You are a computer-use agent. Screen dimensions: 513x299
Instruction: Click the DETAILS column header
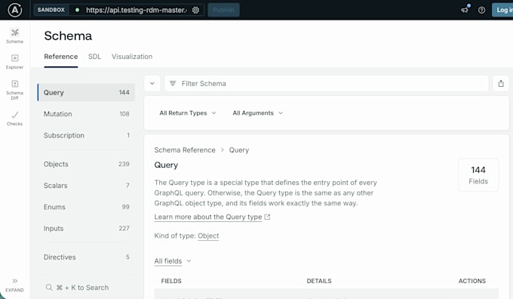click(x=319, y=281)
